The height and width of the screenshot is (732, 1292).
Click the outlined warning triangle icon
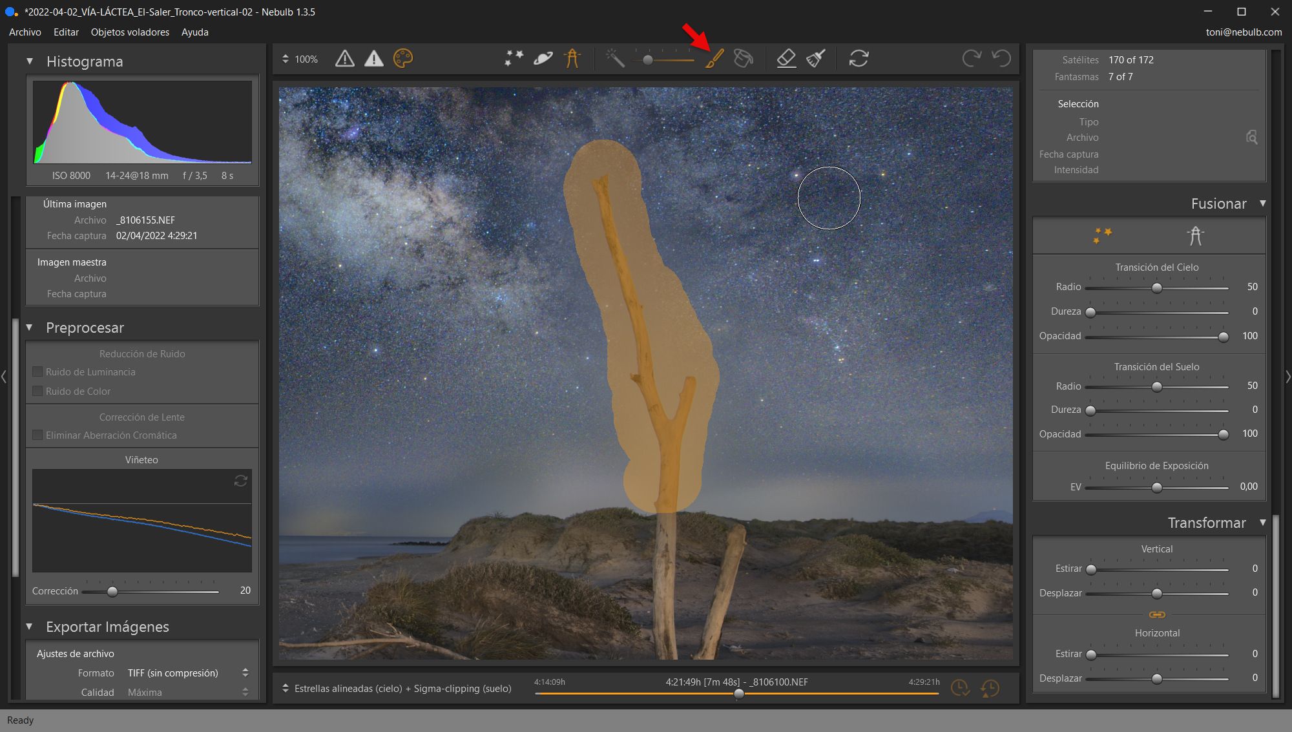coord(345,59)
